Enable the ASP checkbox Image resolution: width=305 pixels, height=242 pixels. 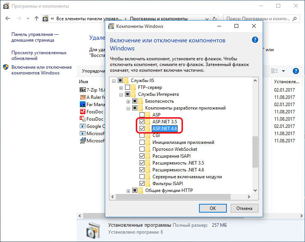point(142,115)
